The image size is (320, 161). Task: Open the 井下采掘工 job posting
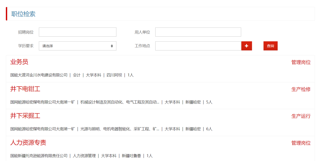(x=25, y=116)
